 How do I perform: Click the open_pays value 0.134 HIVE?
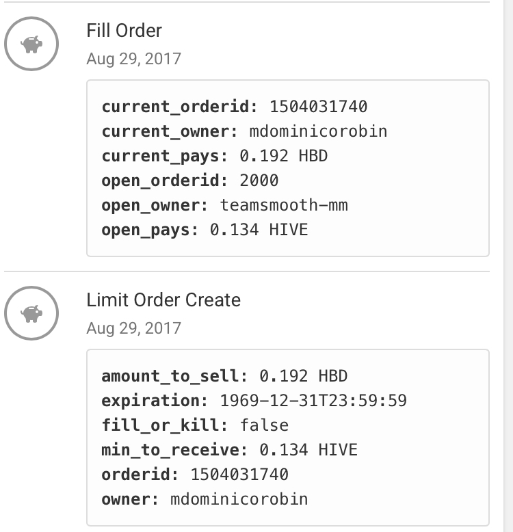259,230
